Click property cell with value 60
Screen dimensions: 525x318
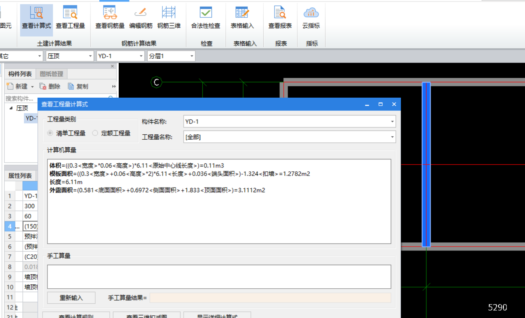click(30, 216)
